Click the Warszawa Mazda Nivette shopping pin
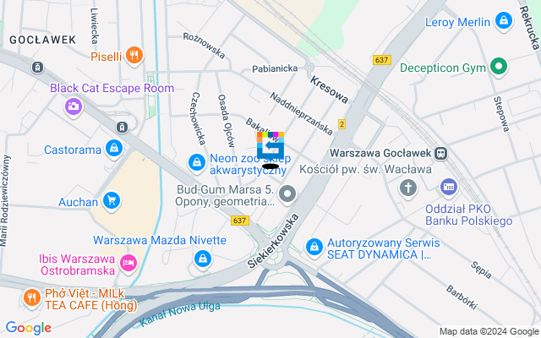The height and width of the screenshot is (338, 541). coord(203,259)
